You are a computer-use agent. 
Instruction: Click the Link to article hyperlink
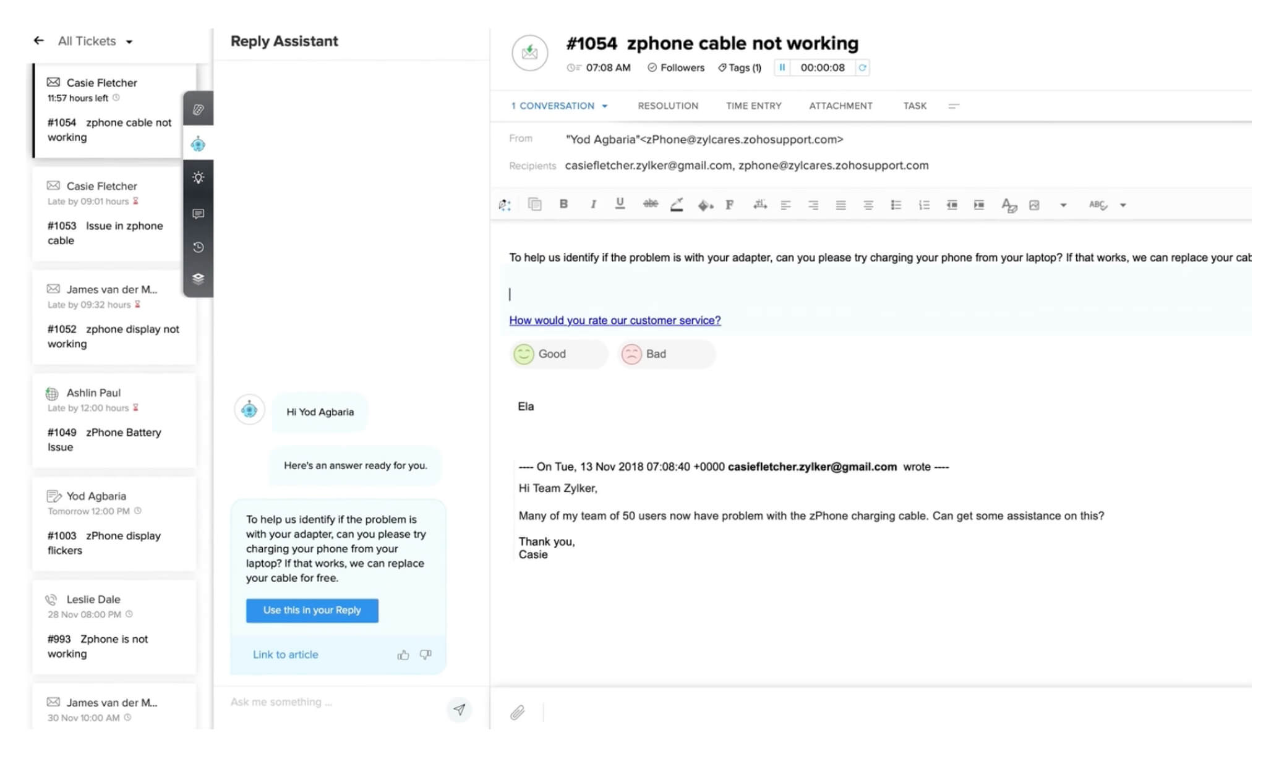pos(284,654)
